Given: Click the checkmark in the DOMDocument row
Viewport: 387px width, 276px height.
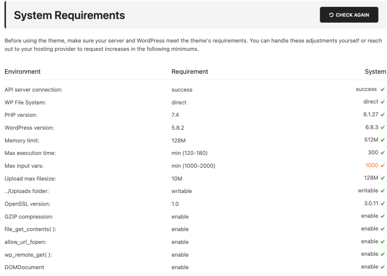Looking at the screenshot, I should click(383, 267).
